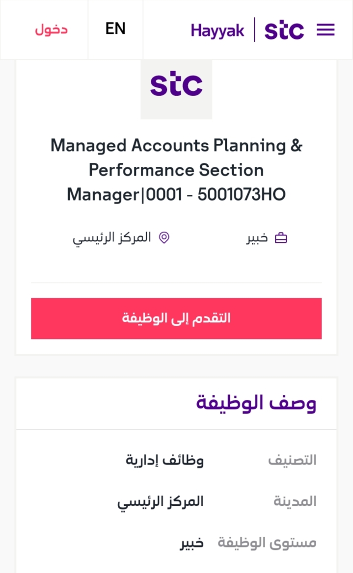Click the مستوى الوظيفة field label
Image resolution: width=353 pixels, height=573 pixels.
point(267,543)
